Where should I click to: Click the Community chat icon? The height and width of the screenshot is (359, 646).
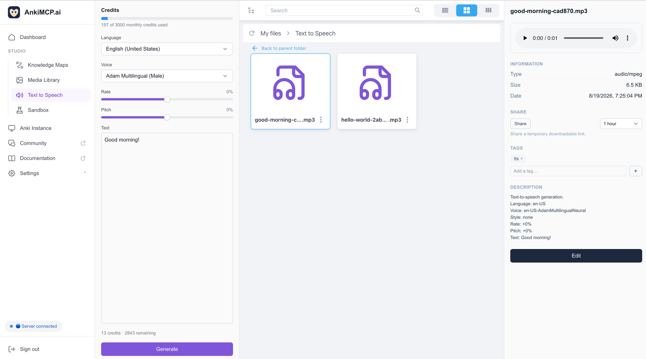(12, 143)
